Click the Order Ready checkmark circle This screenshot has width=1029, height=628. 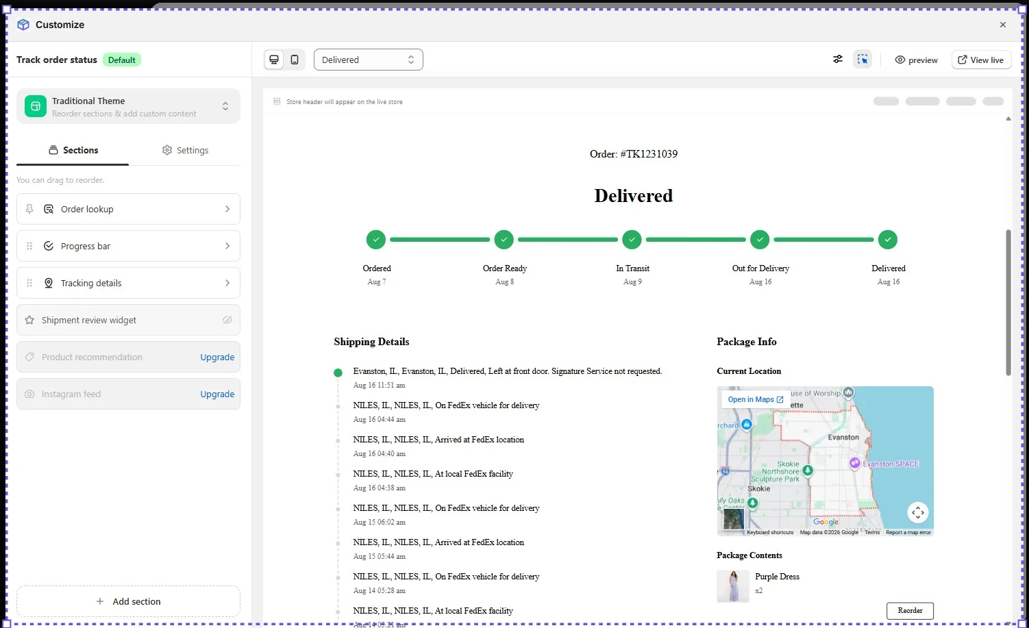[x=504, y=240]
